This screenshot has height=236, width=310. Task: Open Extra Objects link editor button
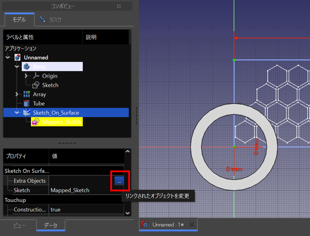click(119, 181)
